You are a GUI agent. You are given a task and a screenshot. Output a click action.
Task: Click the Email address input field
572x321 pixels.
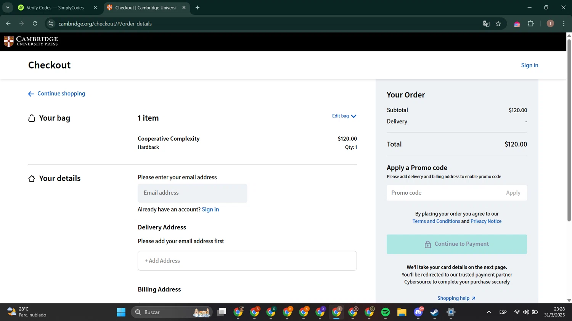(x=192, y=193)
